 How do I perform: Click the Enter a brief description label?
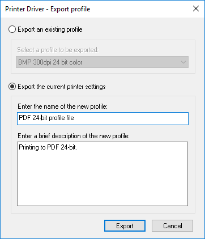(x=74, y=136)
